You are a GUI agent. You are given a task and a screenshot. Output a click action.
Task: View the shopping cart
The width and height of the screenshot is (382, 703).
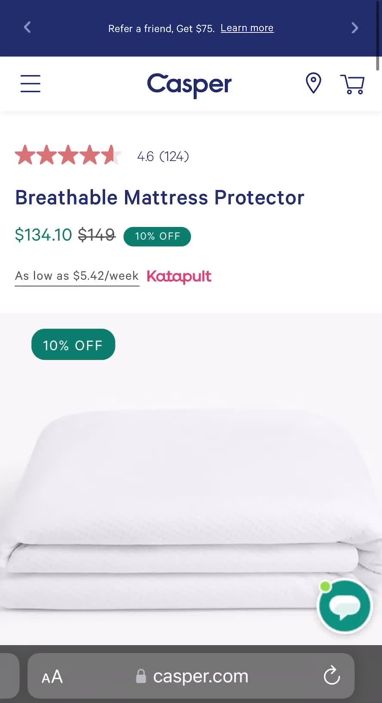[352, 84]
